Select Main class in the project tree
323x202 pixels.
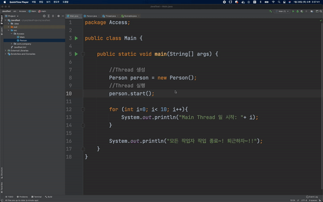pyautogui.click(x=20, y=37)
